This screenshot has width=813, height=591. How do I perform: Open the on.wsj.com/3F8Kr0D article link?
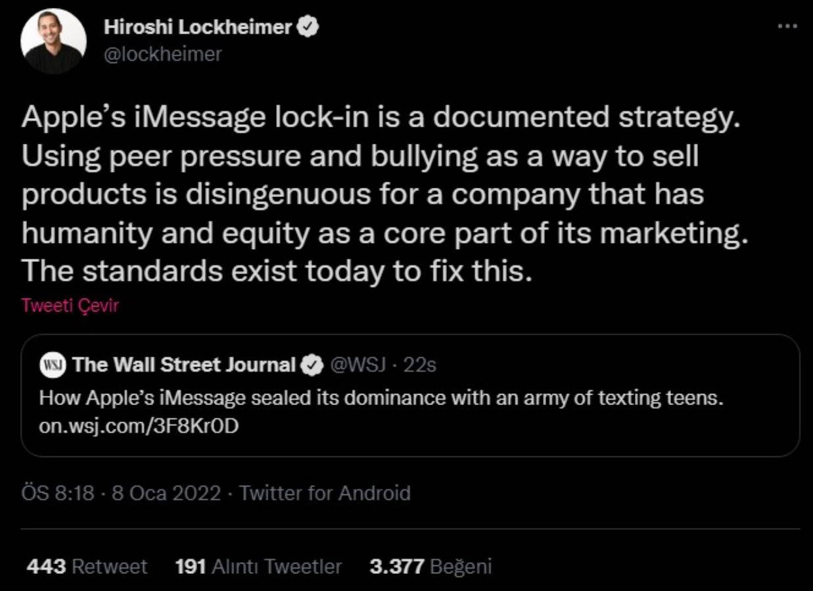coord(139,426)
